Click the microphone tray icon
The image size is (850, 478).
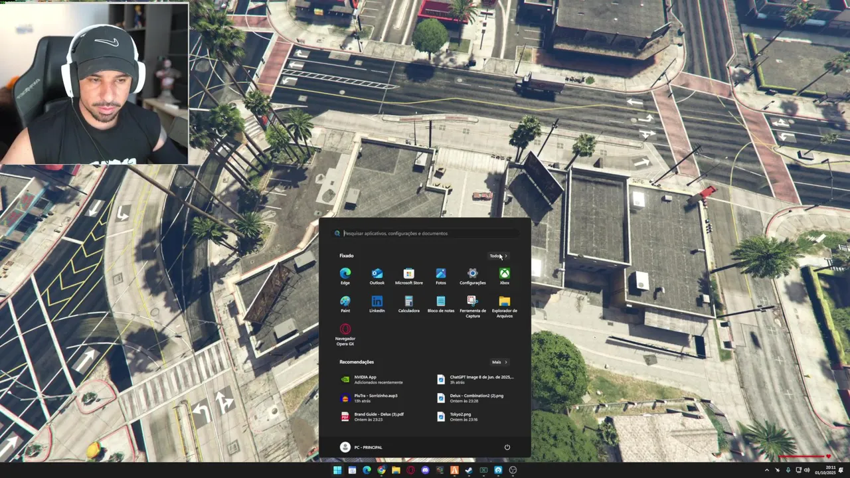(788, 470)
